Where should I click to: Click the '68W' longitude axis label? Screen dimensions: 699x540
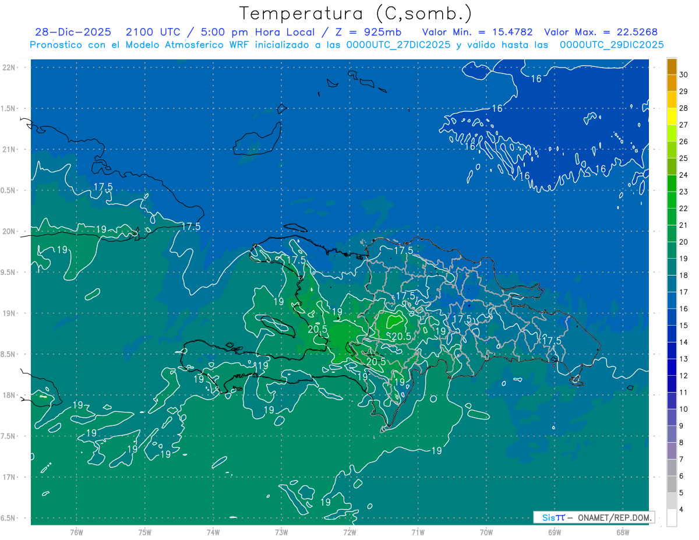(x=623, y=532)
